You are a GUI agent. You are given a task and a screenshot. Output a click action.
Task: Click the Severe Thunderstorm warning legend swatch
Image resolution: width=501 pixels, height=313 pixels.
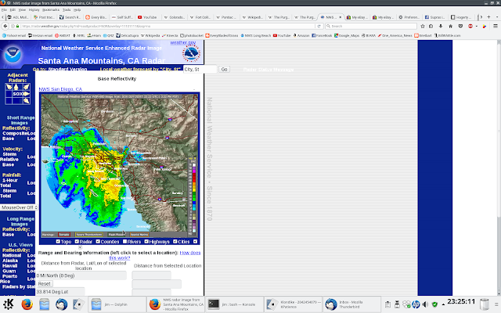point(88,235)
